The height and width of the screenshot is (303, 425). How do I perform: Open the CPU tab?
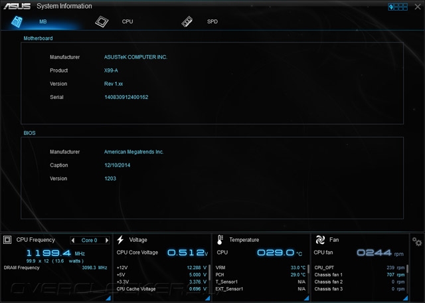tap(127, 21)
